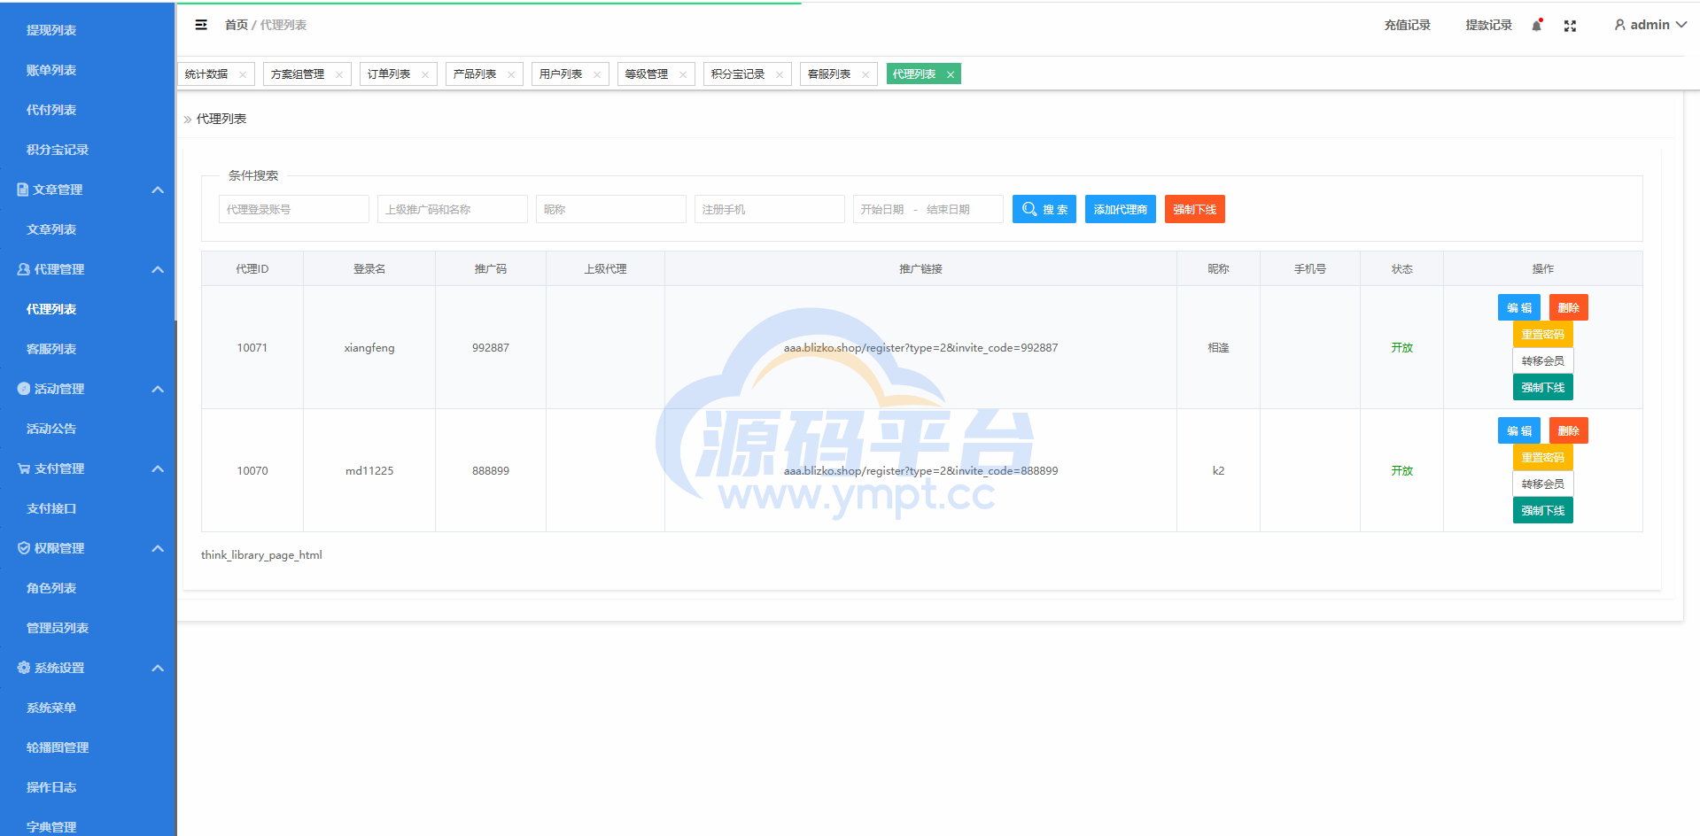Click 活动管理 icon in sidebar
This screenshot has width=1700, height=836.
tap(24, 389)
